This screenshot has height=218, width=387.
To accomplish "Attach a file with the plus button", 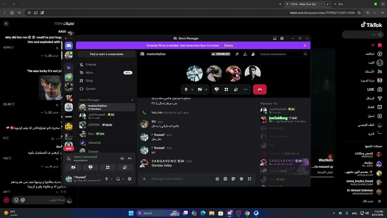I will [x=144, y=179].
